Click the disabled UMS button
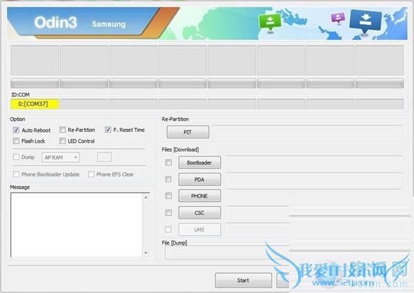The image size is (414, 293). [199, 230]
